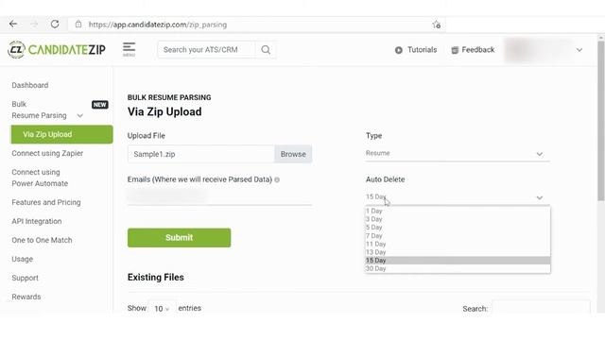Open Connect using Zapier

[47, 153]
